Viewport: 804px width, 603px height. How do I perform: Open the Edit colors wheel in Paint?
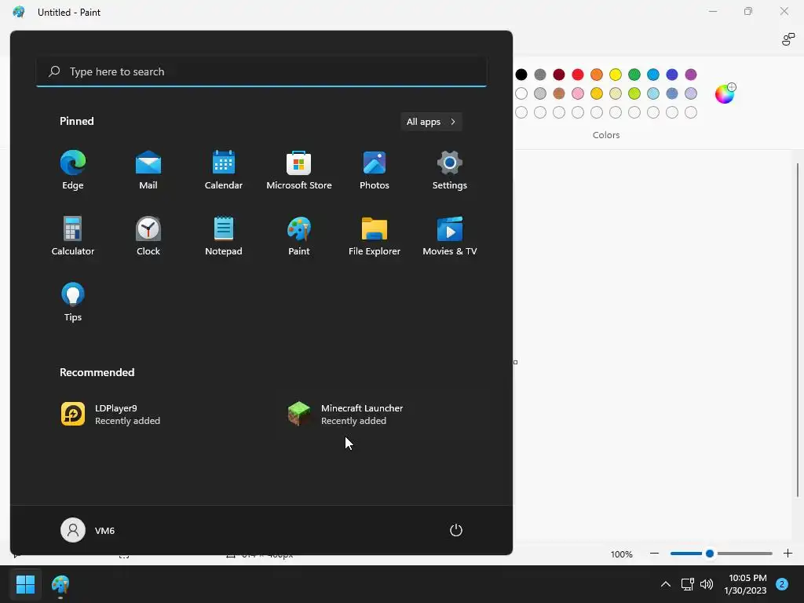[725, 94]
